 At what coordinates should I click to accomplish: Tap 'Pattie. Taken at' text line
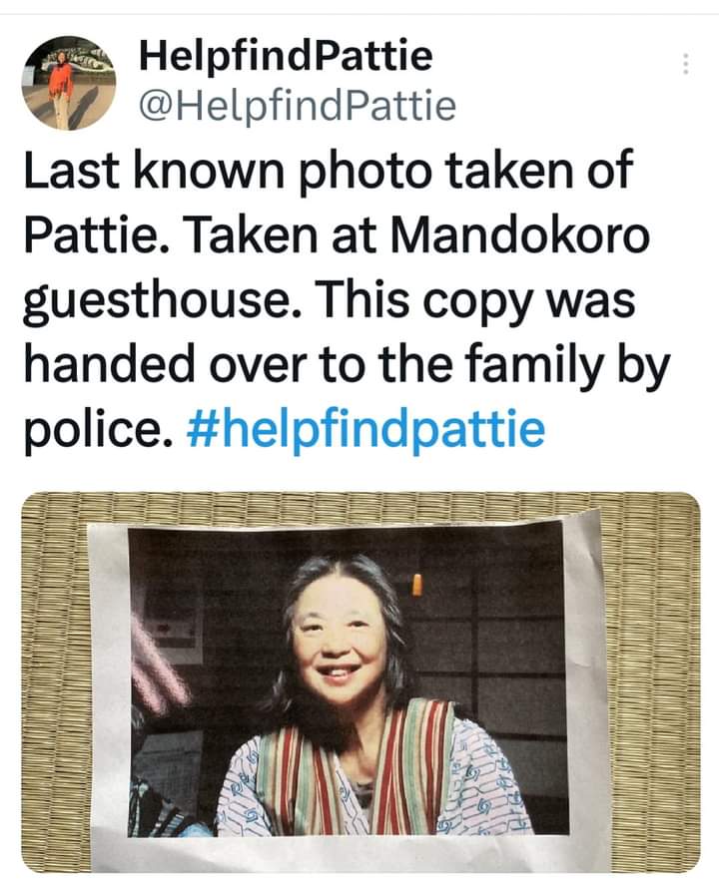tap(200, 234)
